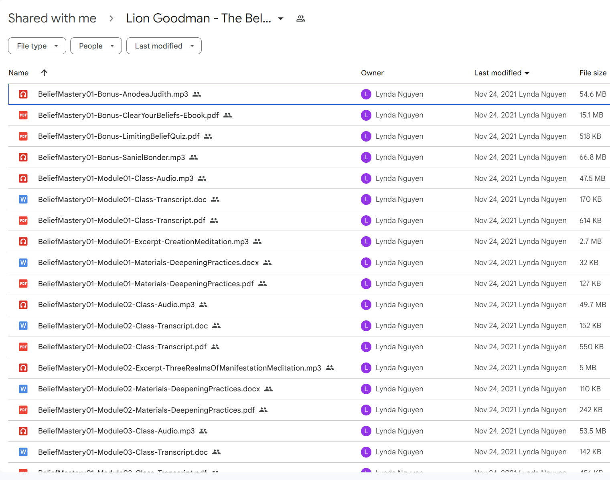This screenshot has height=480, width=610.
Task: Select file BeliefMastery01-Module01-Materials-DeepeningPractices.pdf
Action: coord(146,284)
